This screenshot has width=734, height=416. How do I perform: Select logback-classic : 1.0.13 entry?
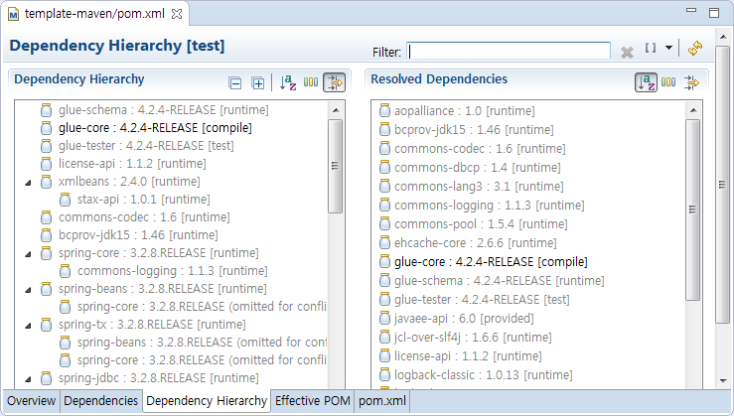tap(483, 375)
